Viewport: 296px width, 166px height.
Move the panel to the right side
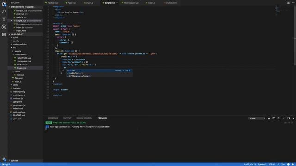point(288,118)
